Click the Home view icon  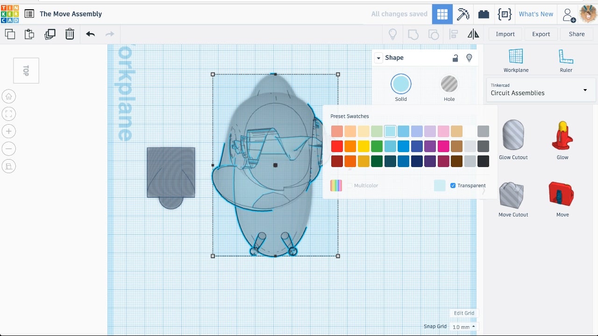pyautogui.click(x=9, y=97)
